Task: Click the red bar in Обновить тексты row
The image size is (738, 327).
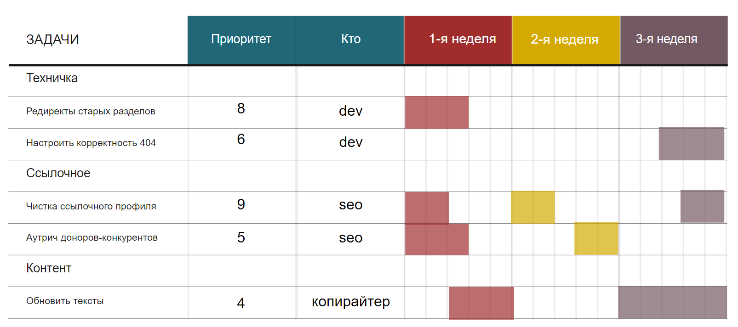Action: pos(481,303)
